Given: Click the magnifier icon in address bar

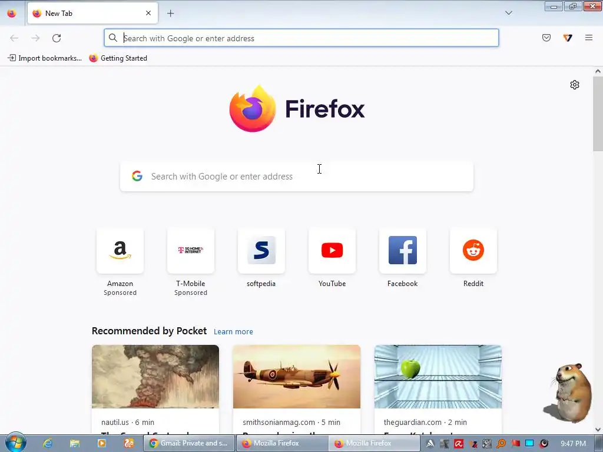Looking at the screenshot, I should 112,38.
